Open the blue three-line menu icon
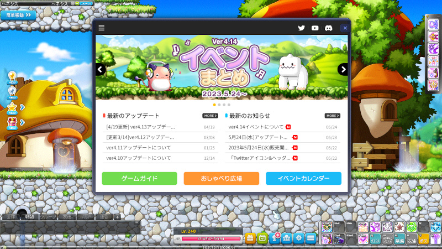This screenshot has height=249, width=442. (311, 238)
